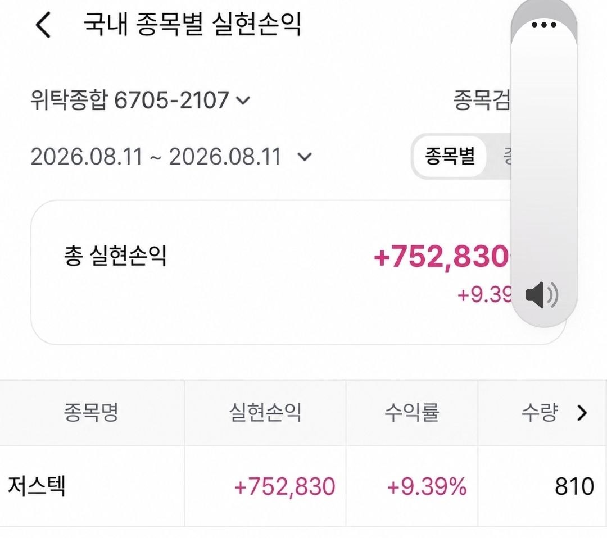
Task: Click the 수익률 column header
Action: coord(412,413)
